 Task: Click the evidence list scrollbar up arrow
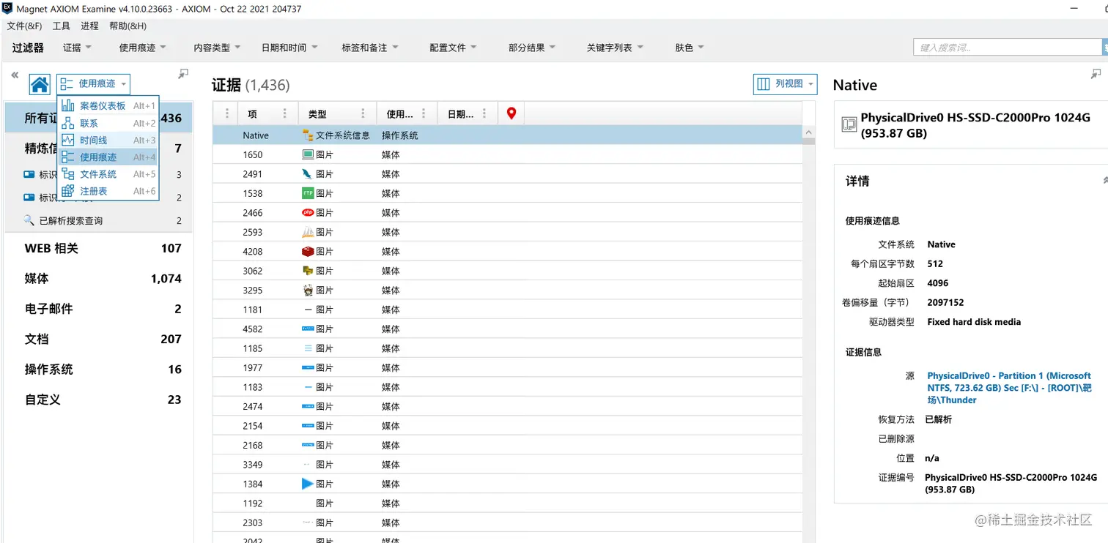808,132
